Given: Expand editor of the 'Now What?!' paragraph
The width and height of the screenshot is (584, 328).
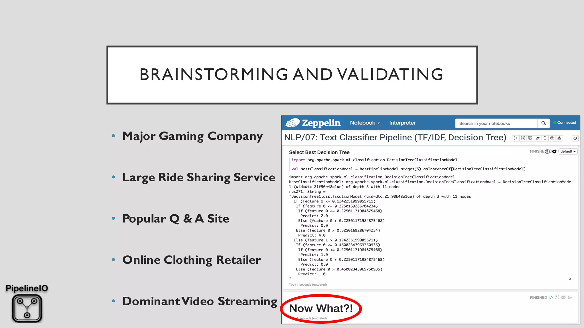Looking at the screenshot, I should (x=557, y=297).
